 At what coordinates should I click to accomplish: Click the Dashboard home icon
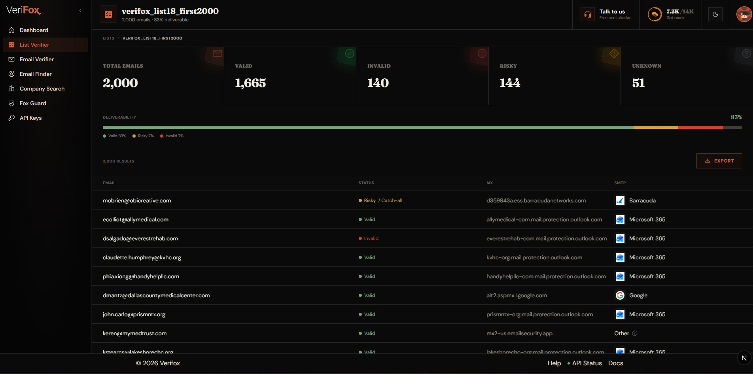tap(11, 30)
